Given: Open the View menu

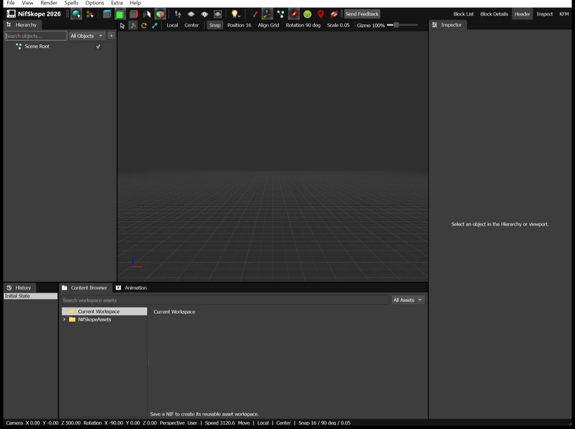Looking at the screenshot, I should click(x=28, y=3).
